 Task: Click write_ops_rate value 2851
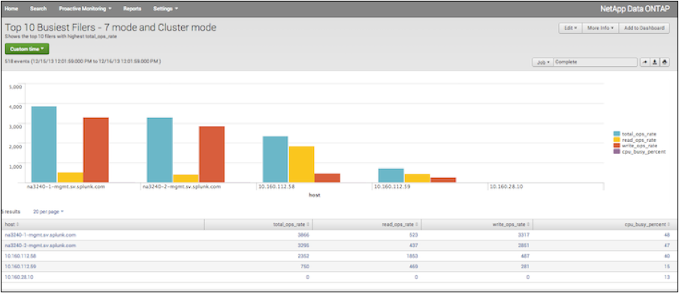[x=524, y=246]
